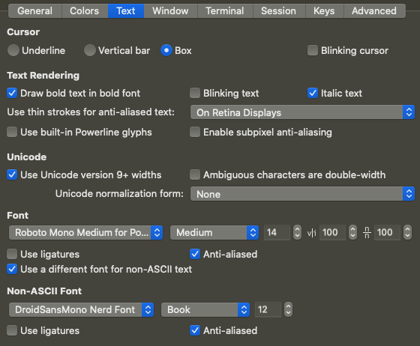Toggle Ambiguous characters are double-width
The height and width of the screenshot is (346, 420).
click(195, 174)
